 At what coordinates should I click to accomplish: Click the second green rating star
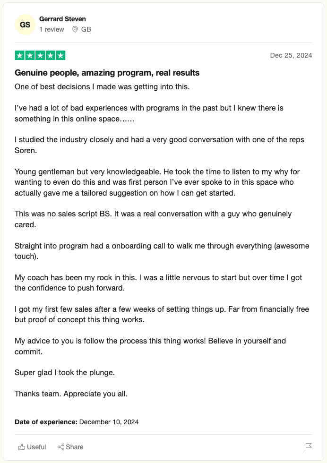30,55
